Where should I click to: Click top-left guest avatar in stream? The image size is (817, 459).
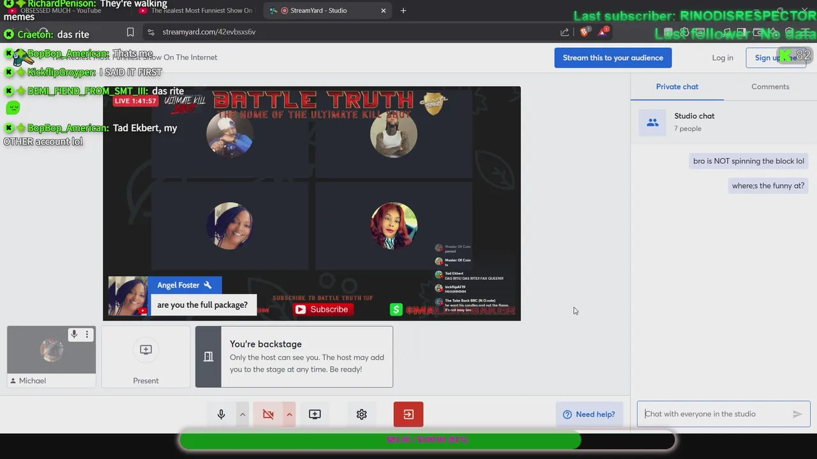[x=230, y=135]
